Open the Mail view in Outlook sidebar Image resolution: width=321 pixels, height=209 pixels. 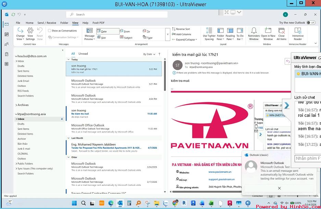click(x=7, y=24)
